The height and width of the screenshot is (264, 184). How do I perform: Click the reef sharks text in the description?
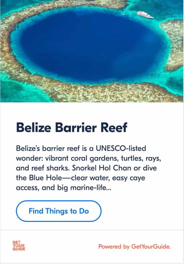[x=50, y=168]
